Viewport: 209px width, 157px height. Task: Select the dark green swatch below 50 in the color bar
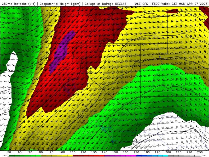[12, 156]
